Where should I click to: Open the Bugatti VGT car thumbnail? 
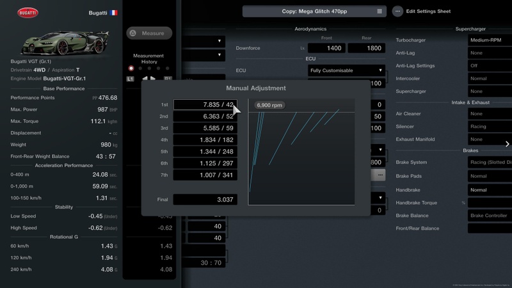coord(65,43)
